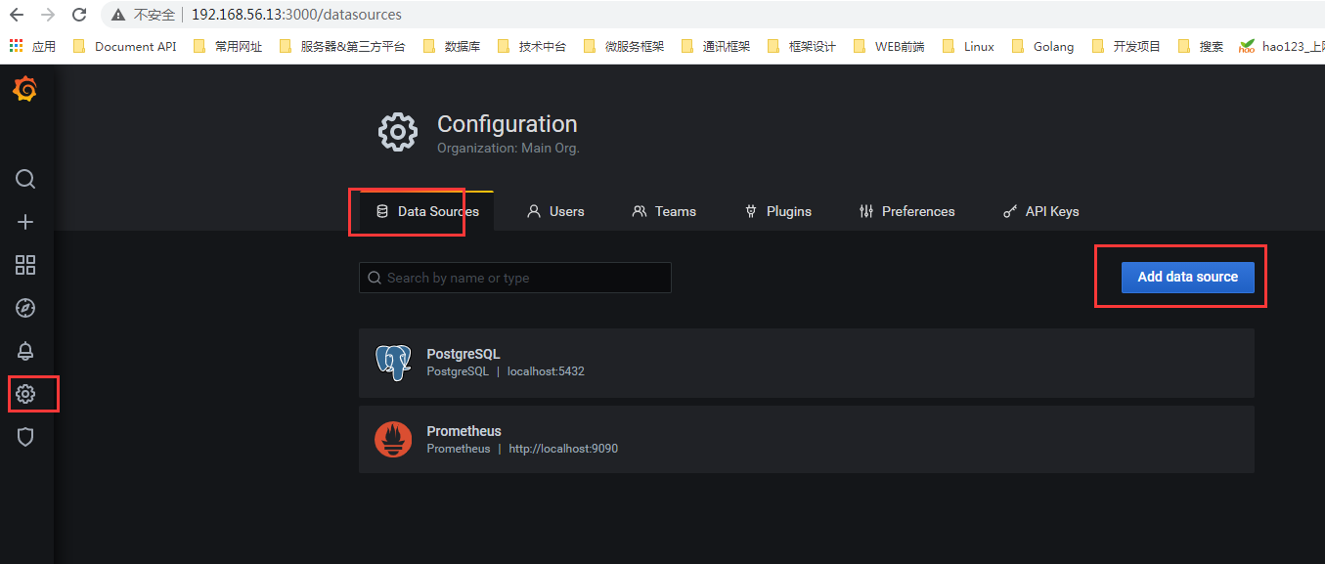Open the 框架设计 bookmark folder
Screen dimensions: 1325x564
point(802,46)
